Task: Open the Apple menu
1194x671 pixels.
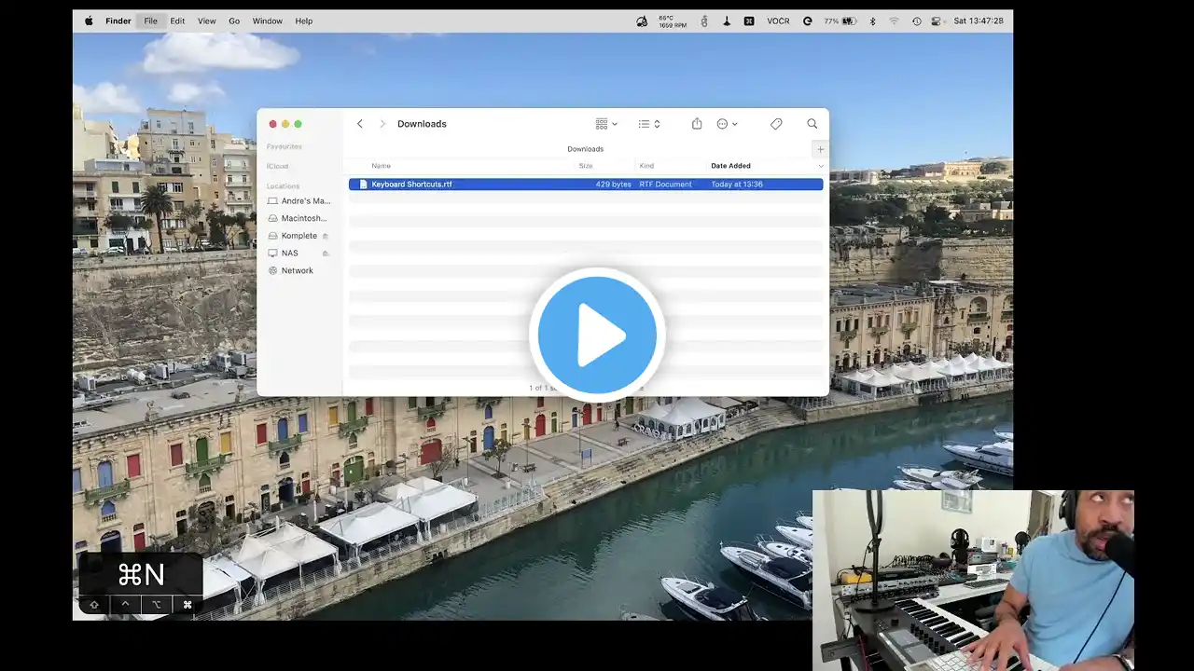Action: tap(89, 21)
